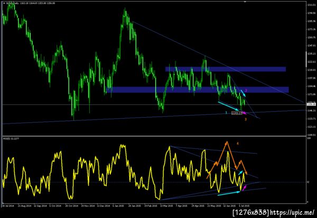The image size is (317, 218).
Task: Click the 21 May 2015 date label
Action: click(215, 206)
